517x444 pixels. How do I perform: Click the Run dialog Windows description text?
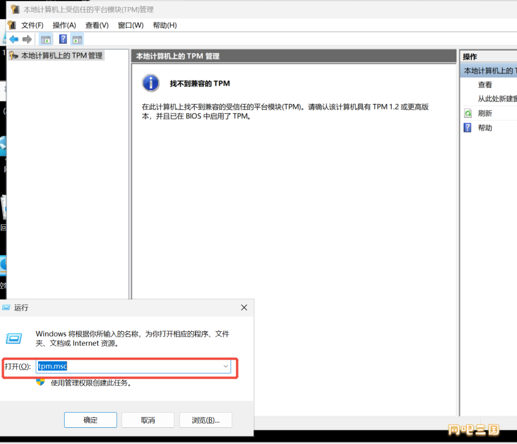(132, 338)
